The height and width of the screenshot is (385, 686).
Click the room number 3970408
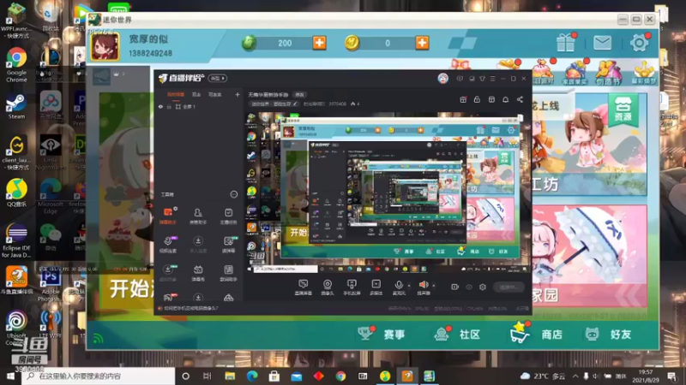click(337, 104)
